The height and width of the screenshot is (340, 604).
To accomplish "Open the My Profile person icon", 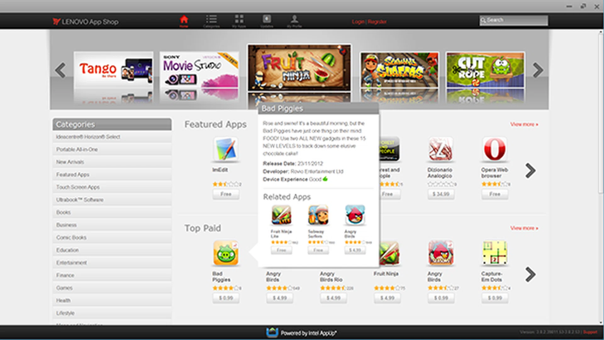I will (x=294, y=19).
